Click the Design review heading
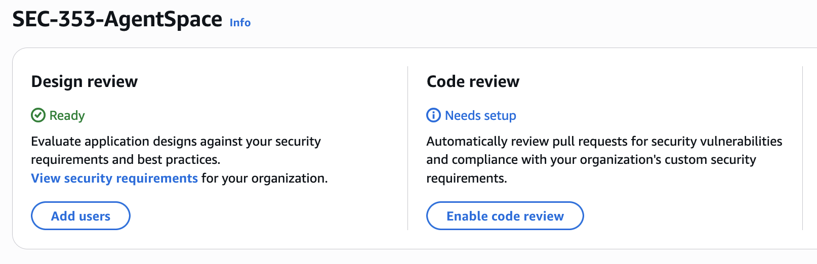817x264 pixels. (x=85, y=81)
